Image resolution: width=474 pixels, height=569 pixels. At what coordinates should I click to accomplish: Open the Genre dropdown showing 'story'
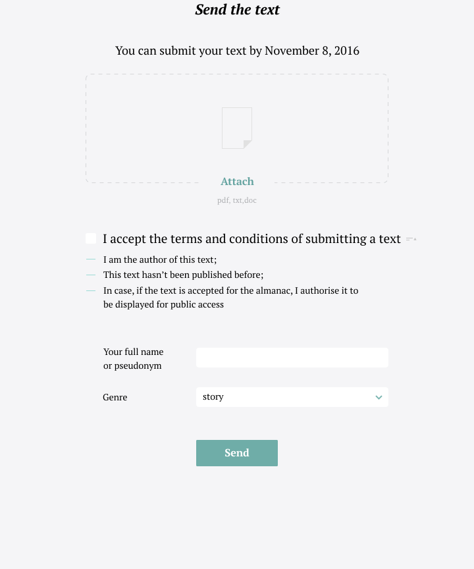292,397
